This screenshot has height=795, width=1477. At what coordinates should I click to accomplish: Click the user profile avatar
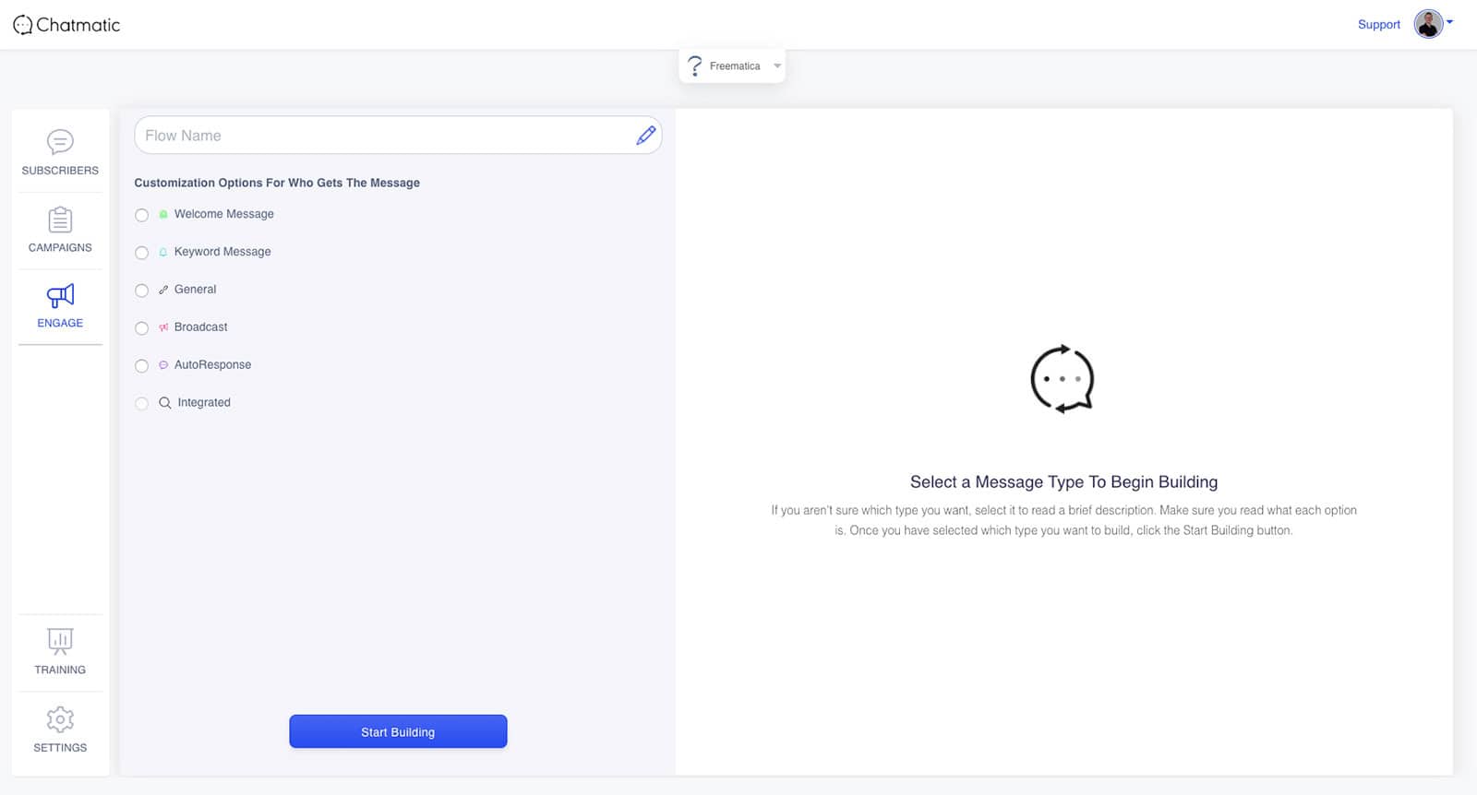tap(1428, 24)
